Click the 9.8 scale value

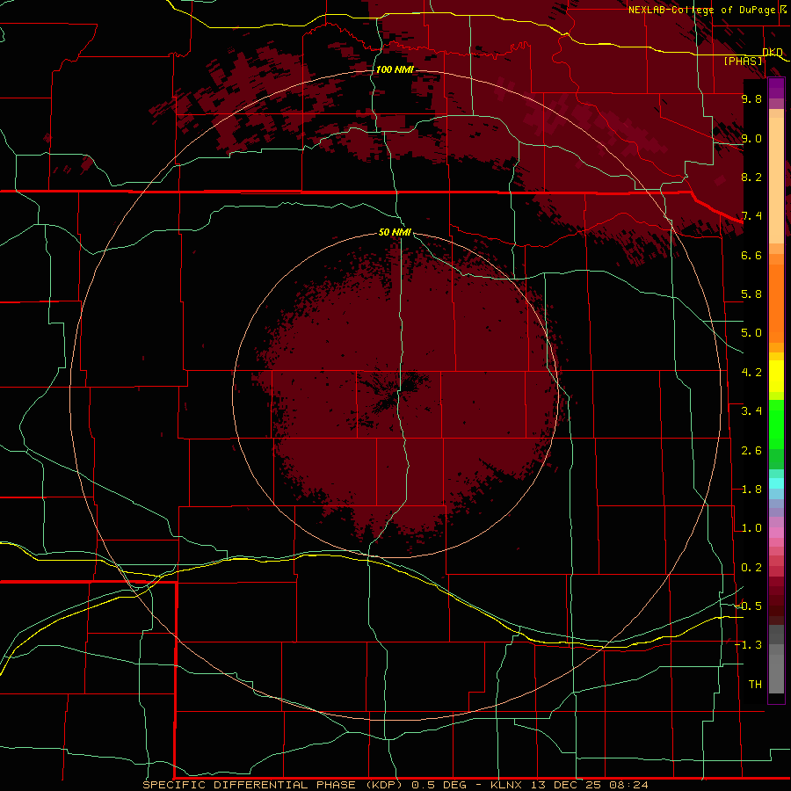coord(751,98)
